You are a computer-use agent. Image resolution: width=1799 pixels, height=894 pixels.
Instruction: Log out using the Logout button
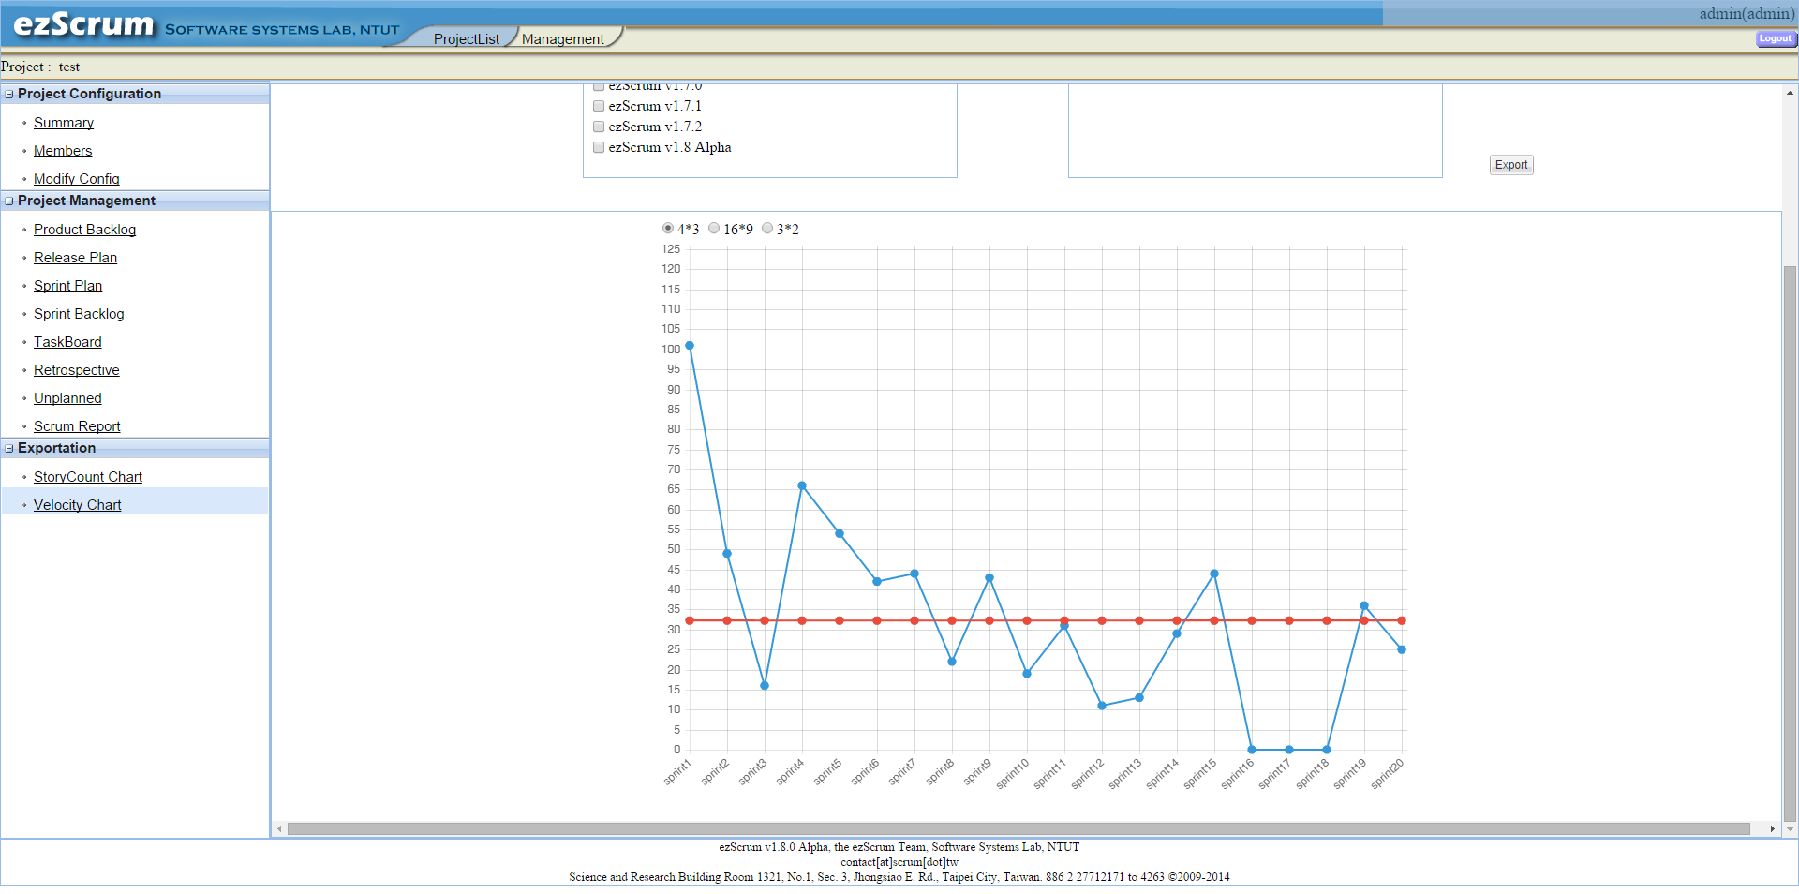1775,39
